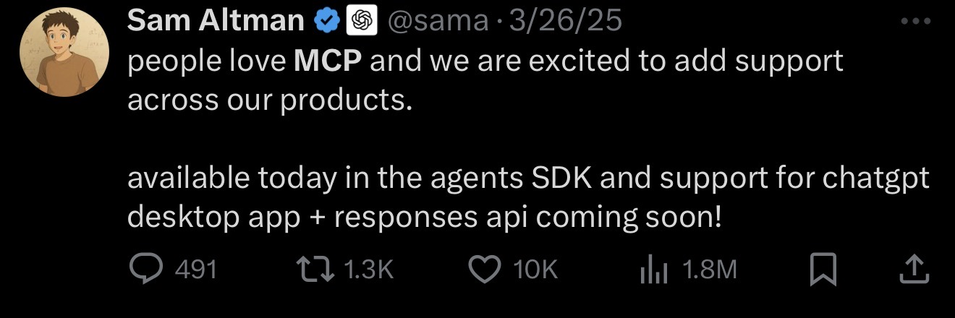Click the 3/26/25 post date
955x318 pixels.
(566, 21)
